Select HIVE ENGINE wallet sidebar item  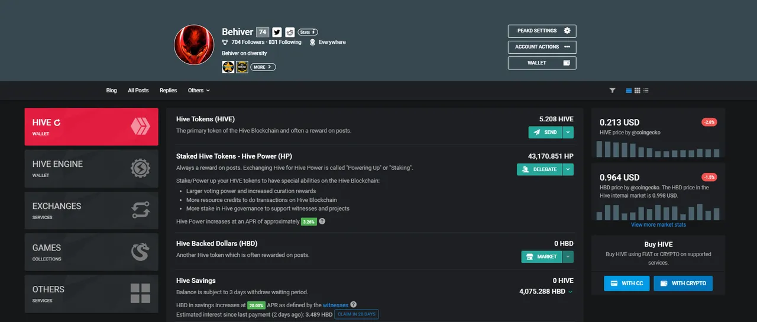click(91, 169)
